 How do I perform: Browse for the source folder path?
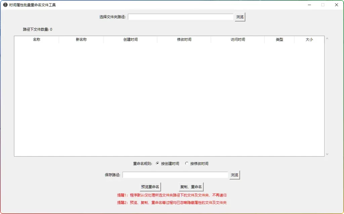[x=240, y=17]
